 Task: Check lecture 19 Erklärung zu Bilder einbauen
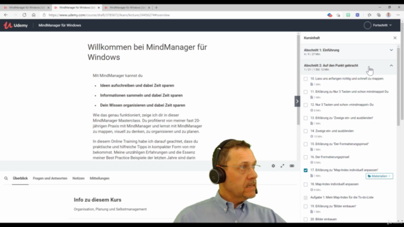[x=306, y=206]
